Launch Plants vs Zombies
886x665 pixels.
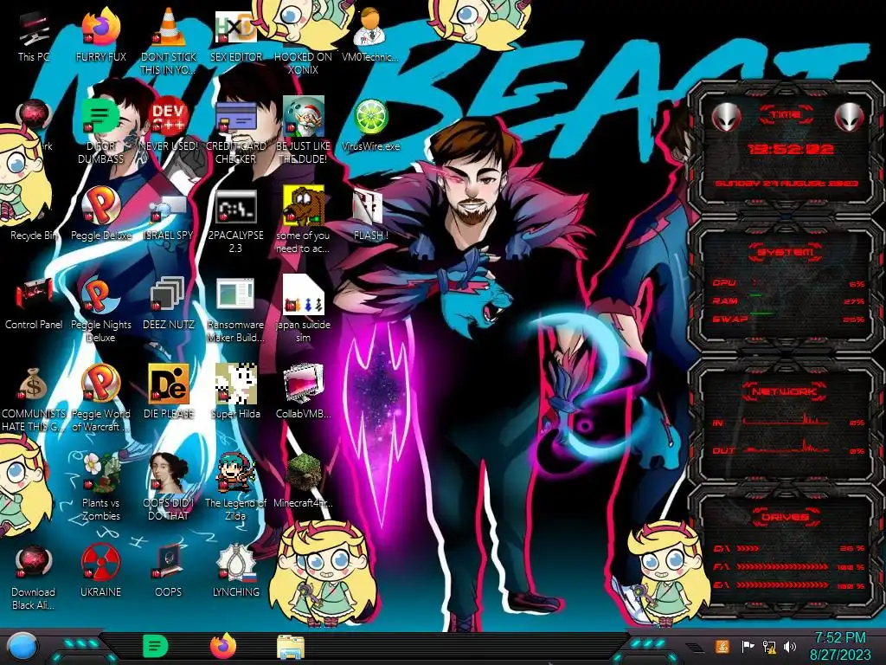pyautogui.click(x=100, y=487)
